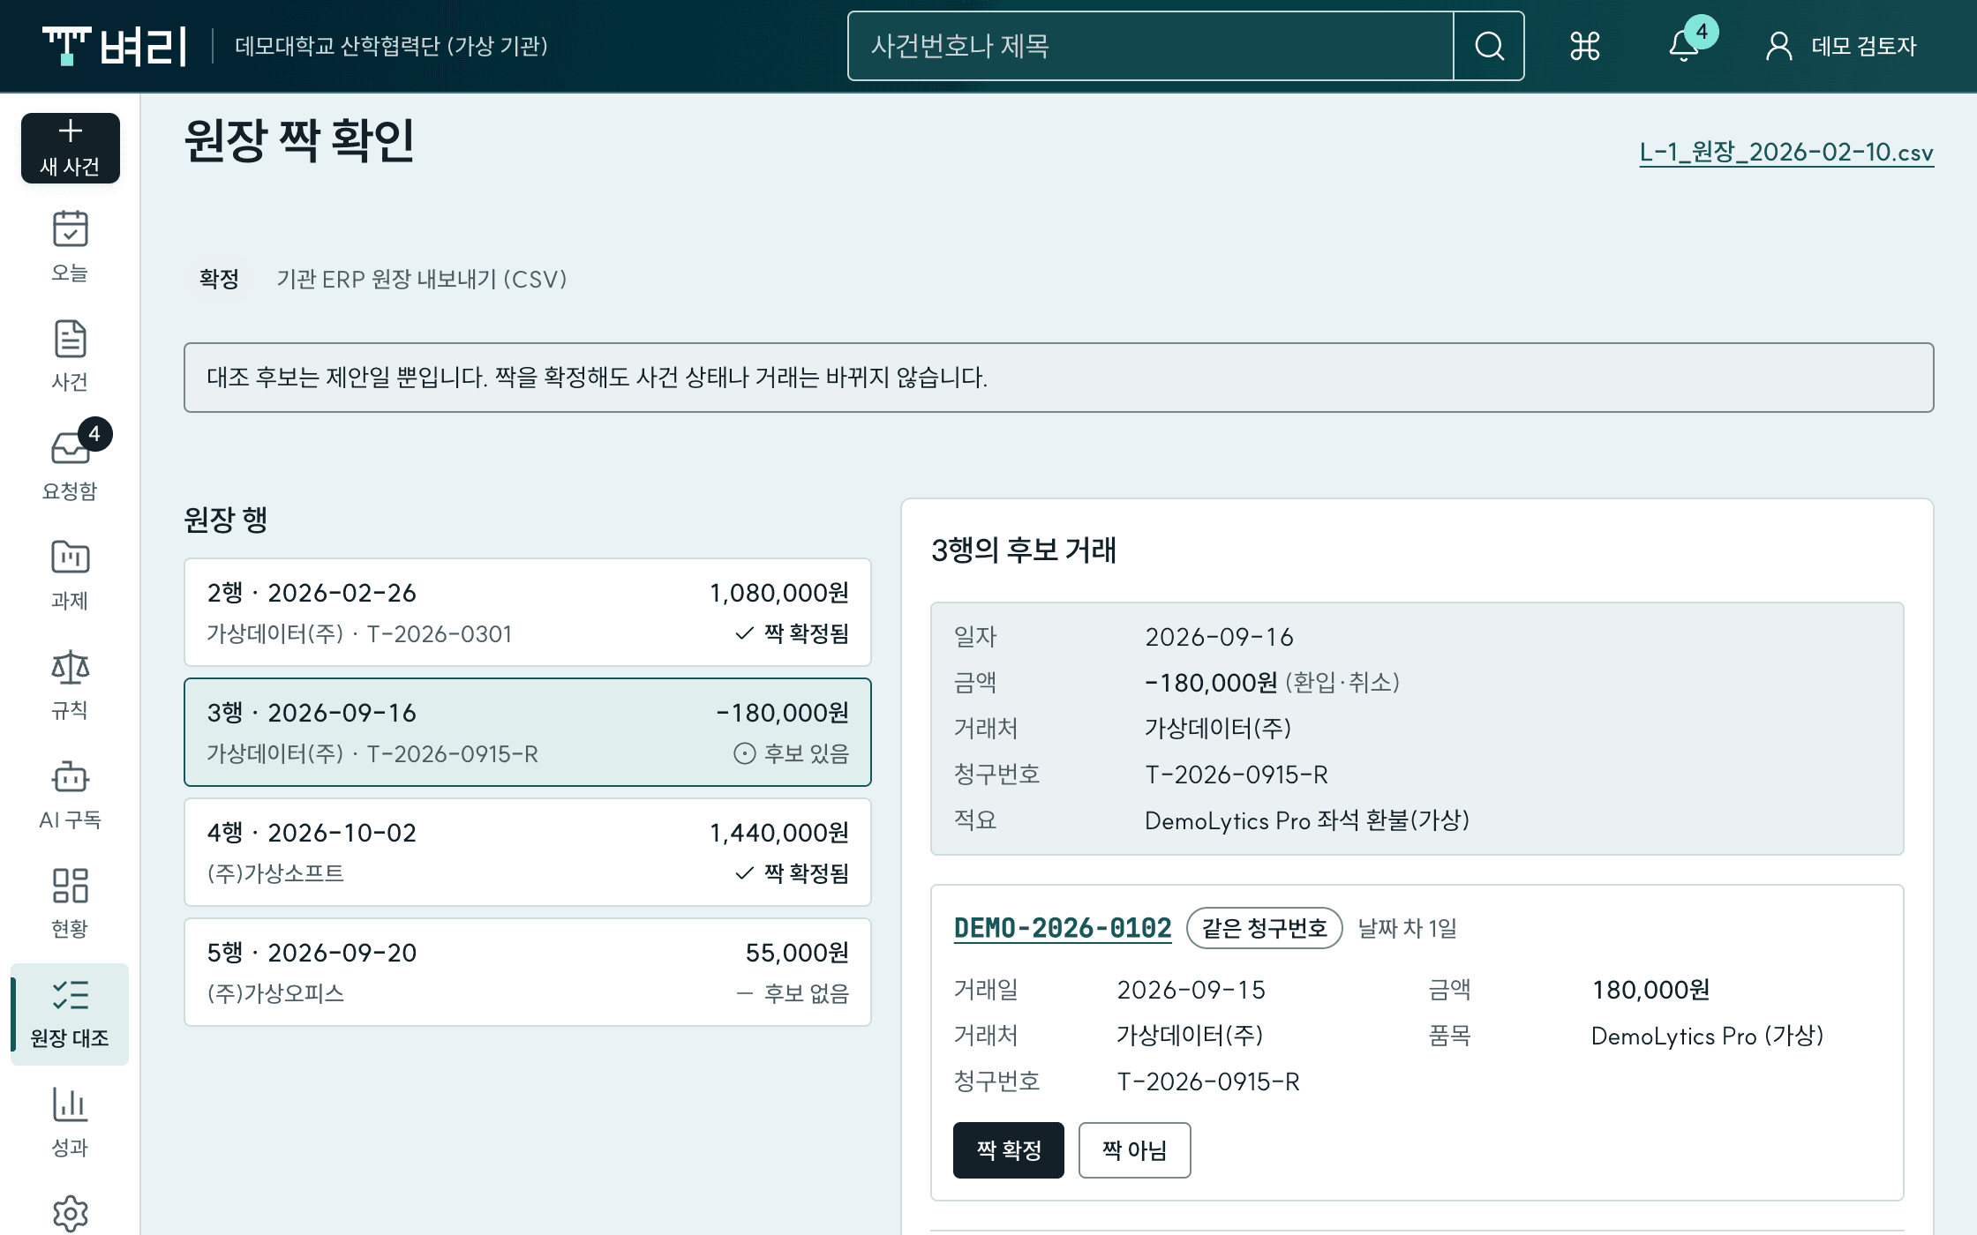Screen dimensions: 1977x1235
Task: Click 후보 있음 status in row 3
Action: point(792,753)
